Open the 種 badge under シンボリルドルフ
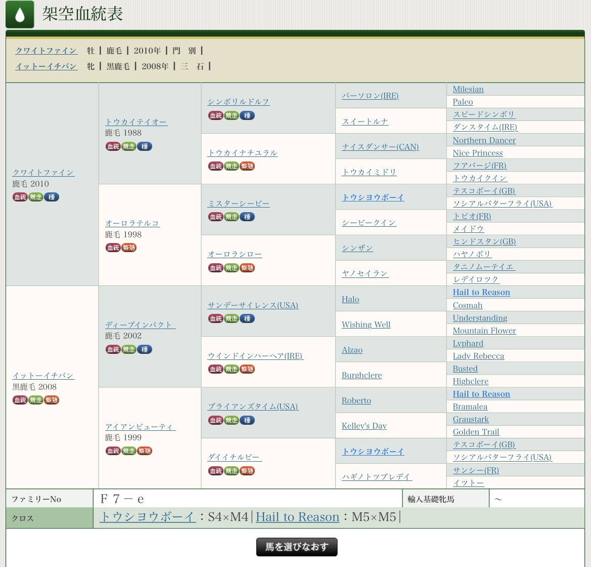591x567 pixels. [247, 115]
